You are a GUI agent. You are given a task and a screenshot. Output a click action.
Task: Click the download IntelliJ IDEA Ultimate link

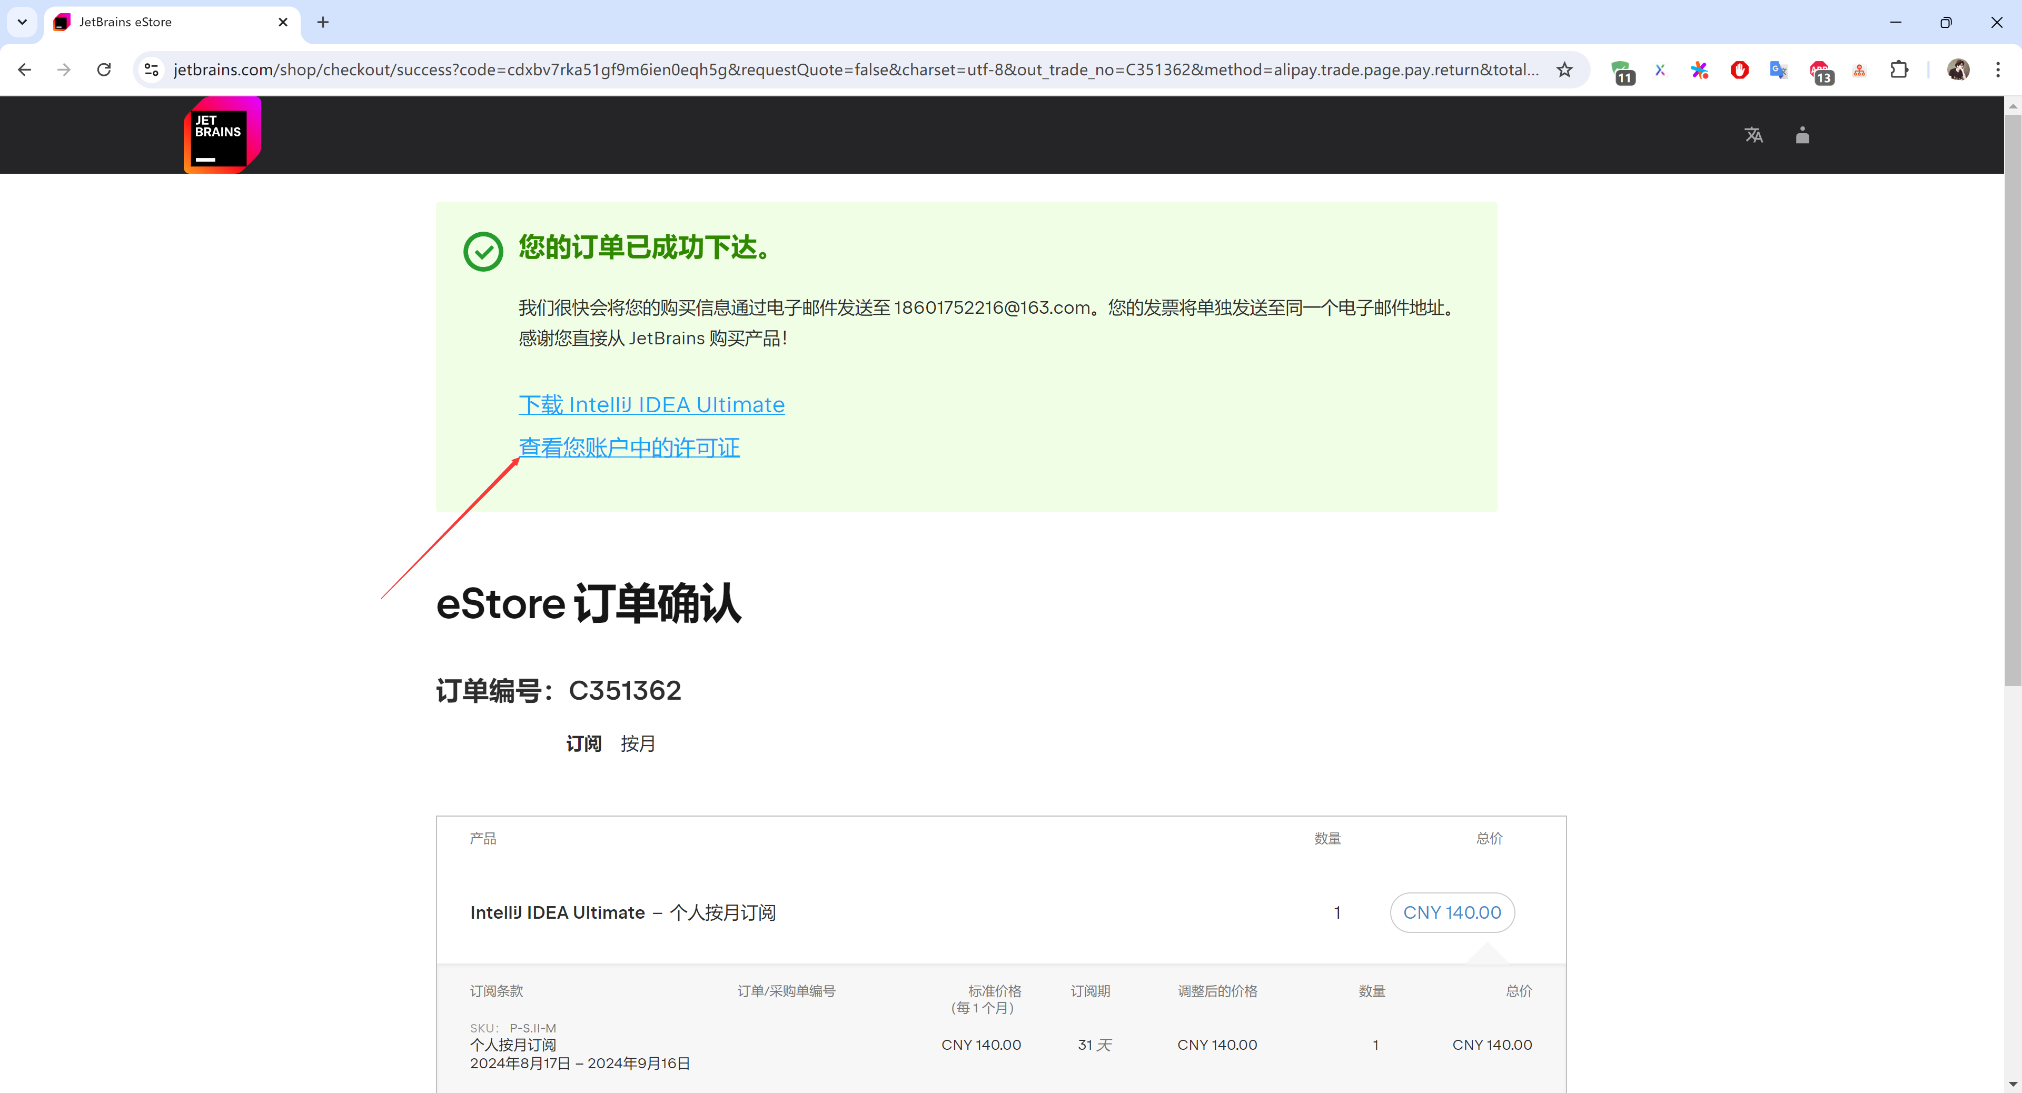pos(651,405)
